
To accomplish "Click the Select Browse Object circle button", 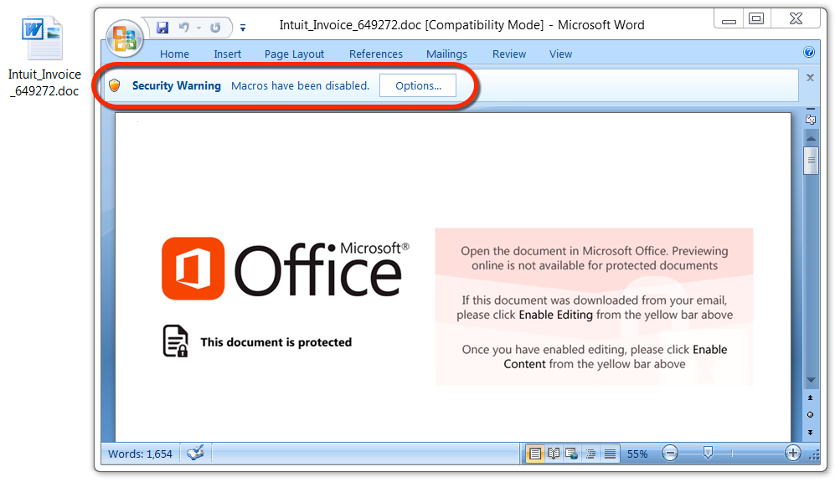I will [x=811, y=414].
